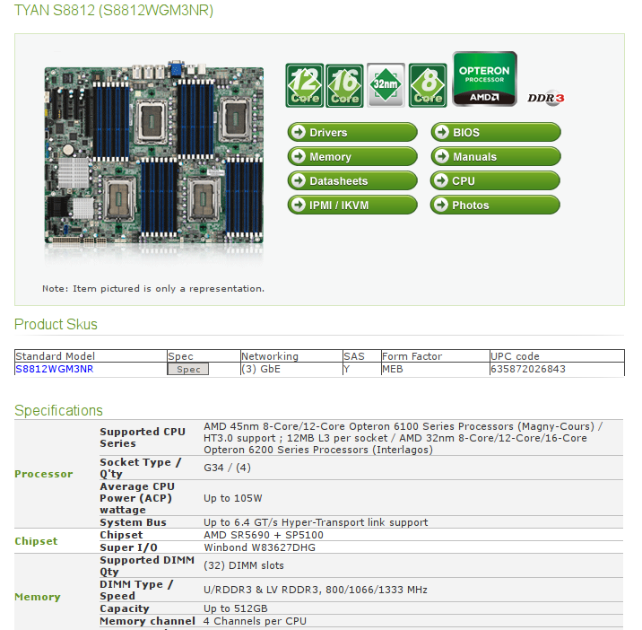642x630 pixels.
Task: Click the arrow icon on BIOS button
Action: (x=442, y=132)
